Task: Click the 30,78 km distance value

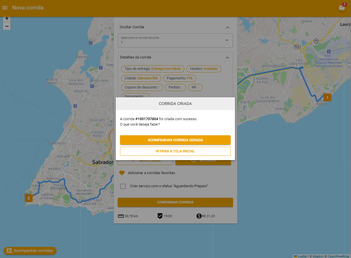Action: 131,216
